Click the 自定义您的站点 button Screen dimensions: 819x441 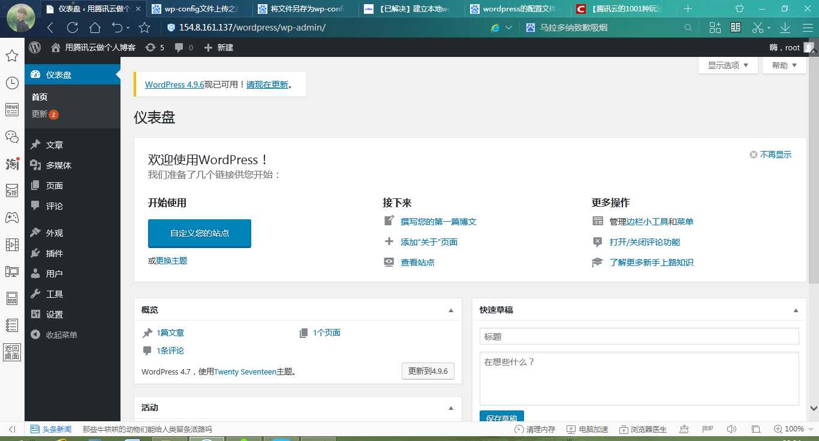tap(200, 233)
